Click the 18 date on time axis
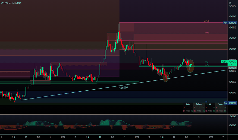The image size is (238, 140). pos(51,137)
